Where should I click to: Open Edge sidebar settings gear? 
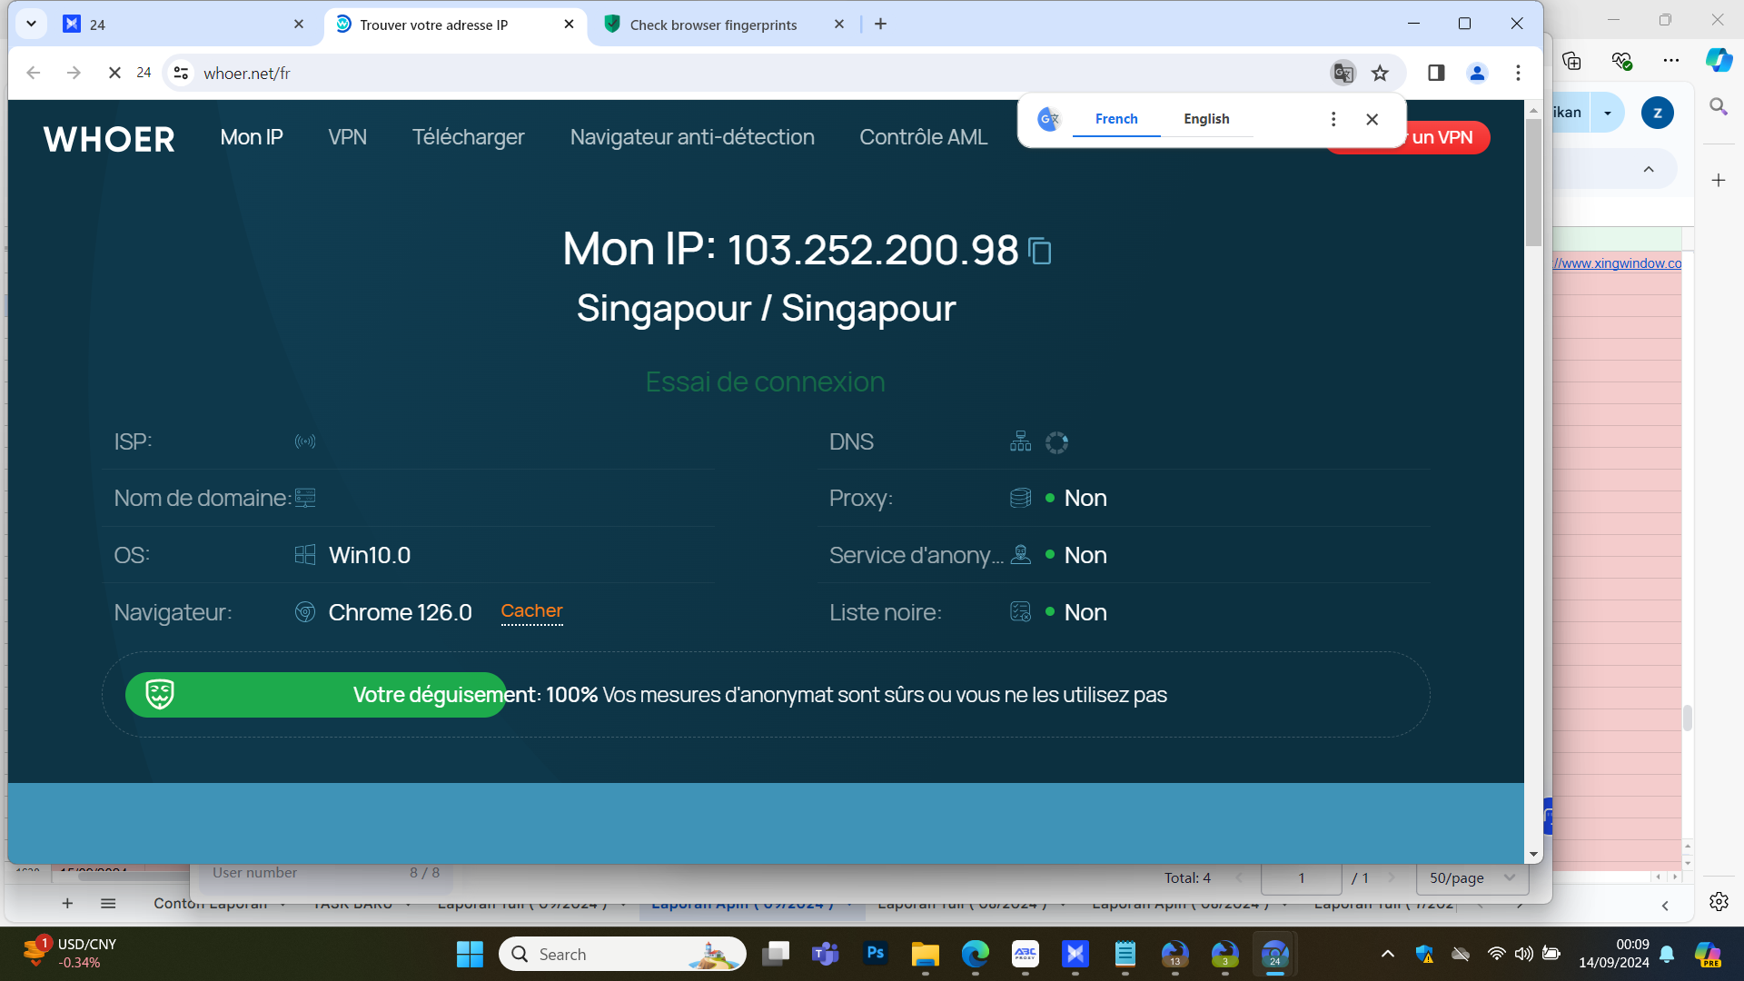tap(1719, 901)
